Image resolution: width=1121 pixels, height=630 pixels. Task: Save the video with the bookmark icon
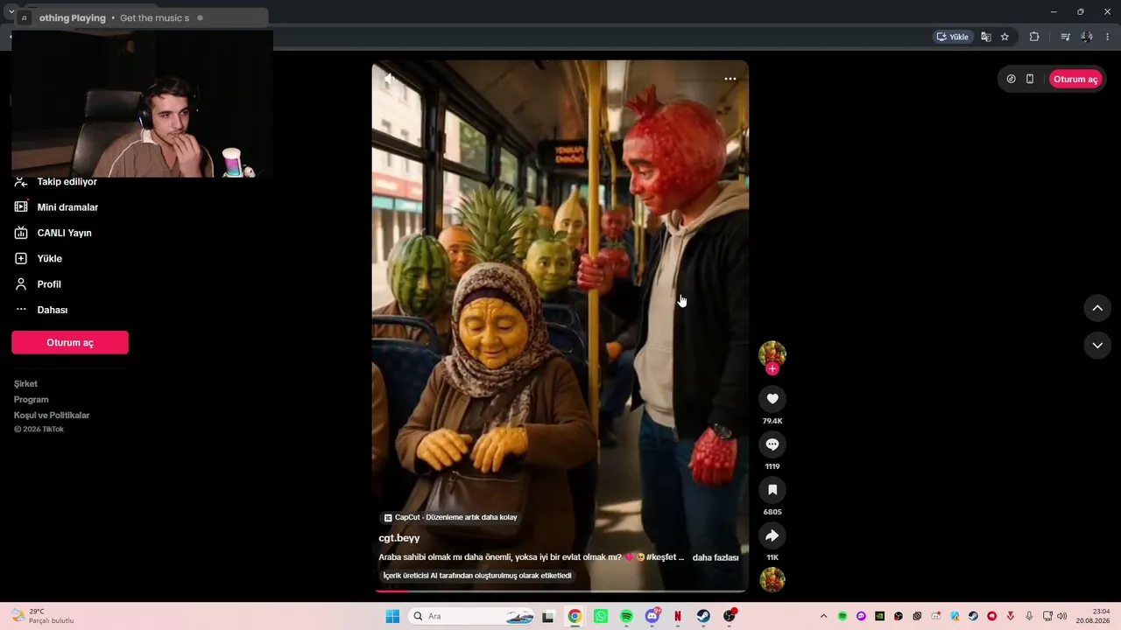pyautogui.click(x=772, y=490)
